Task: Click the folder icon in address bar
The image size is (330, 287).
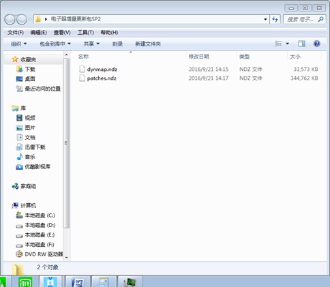Action: coord(38,19)
